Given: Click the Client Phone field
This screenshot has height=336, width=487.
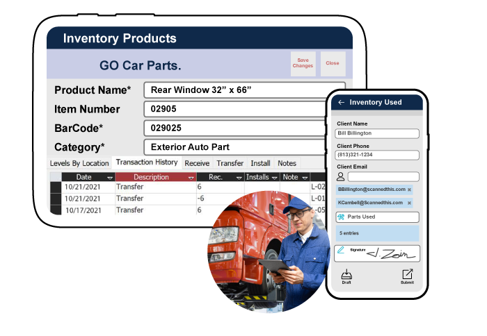Looking at the screenshot, I should coord(377,155).
